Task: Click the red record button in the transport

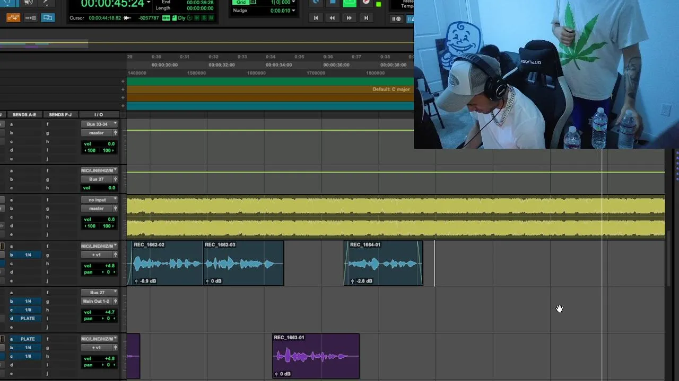Action: click(x=366, y=2)
